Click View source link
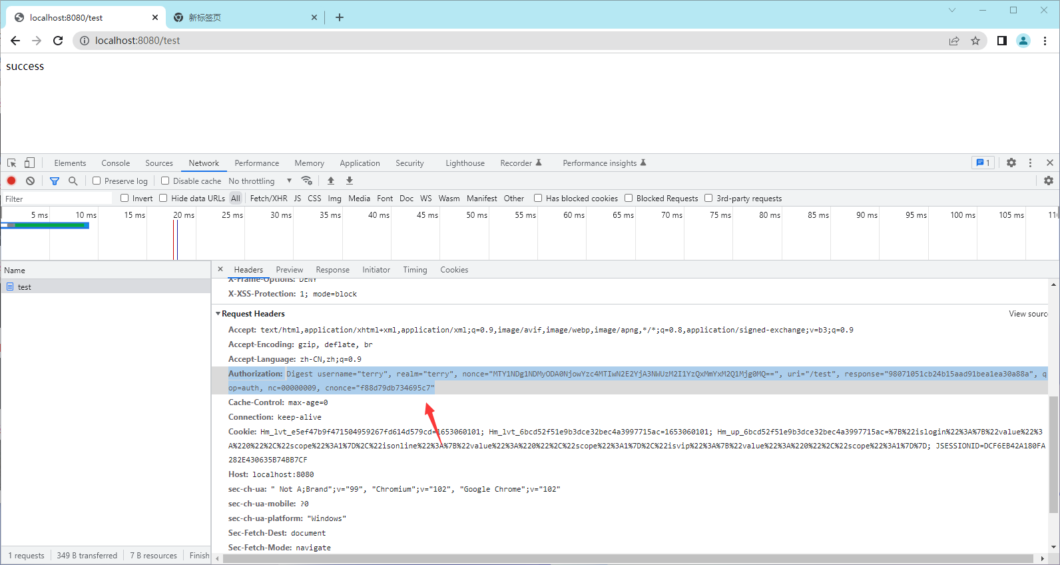The height and width of the screenshot is (565, 1060). [x=1028, y=314]
